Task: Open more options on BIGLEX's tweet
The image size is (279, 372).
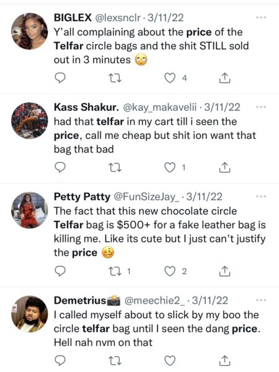Action: [261, 17]
